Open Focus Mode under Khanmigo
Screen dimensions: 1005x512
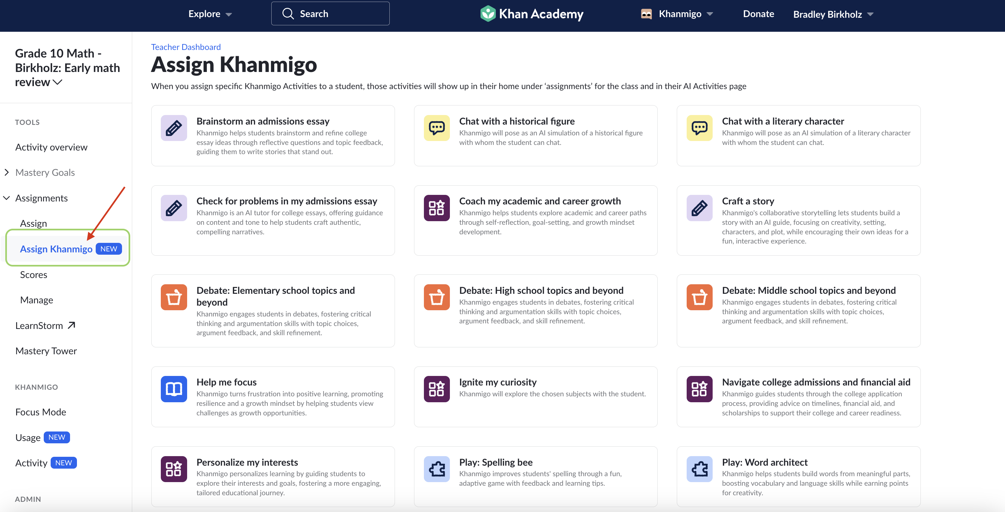point(40,412)
